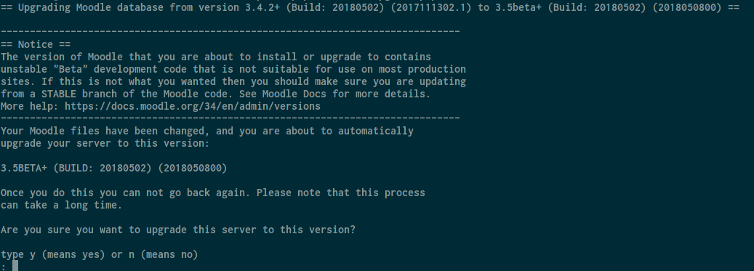
Task: Click the '== Notice ==' heading line
Action: [x=36, y=44]
